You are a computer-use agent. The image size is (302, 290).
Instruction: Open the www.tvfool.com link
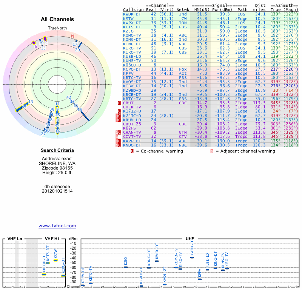click(x=57, y=226)
